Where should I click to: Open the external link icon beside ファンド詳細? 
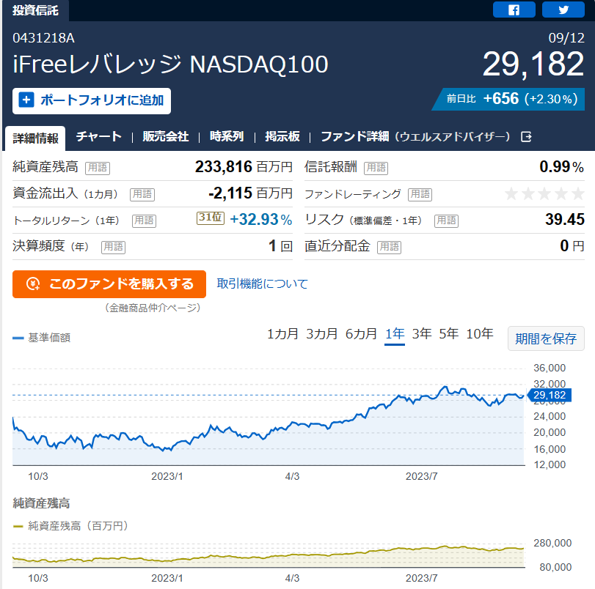pos(526,136)
